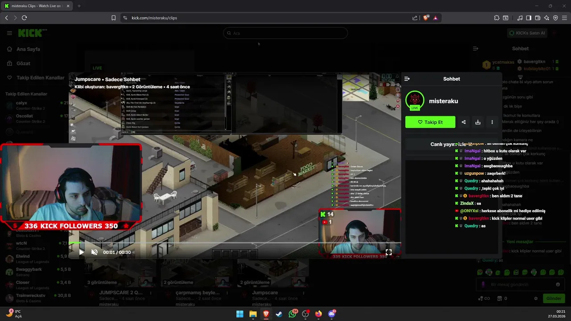The height and width of the screenshot is (321, 571).
Task: Bookmark this page
Action: (113, 18)
